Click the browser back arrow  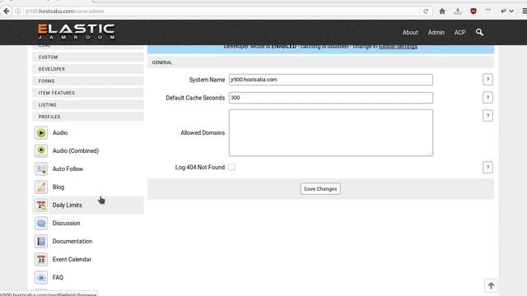[6, 11]
